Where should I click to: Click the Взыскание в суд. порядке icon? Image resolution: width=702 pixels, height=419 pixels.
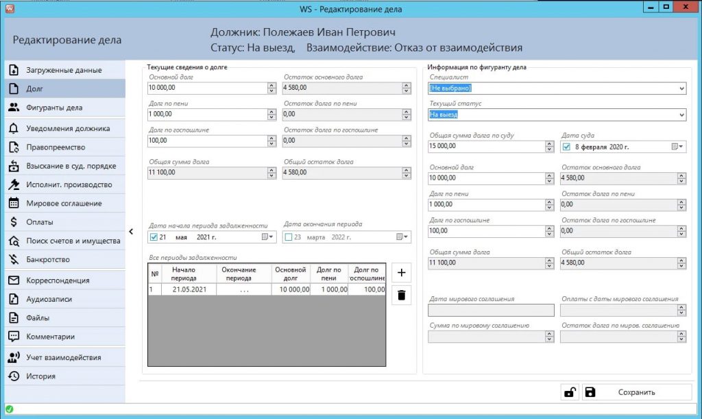pyautogui.click(x=14, y=166)
